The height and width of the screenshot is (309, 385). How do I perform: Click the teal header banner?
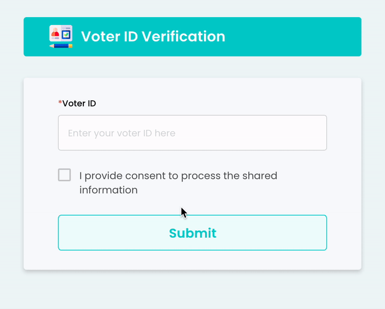(x=289, y=37)
